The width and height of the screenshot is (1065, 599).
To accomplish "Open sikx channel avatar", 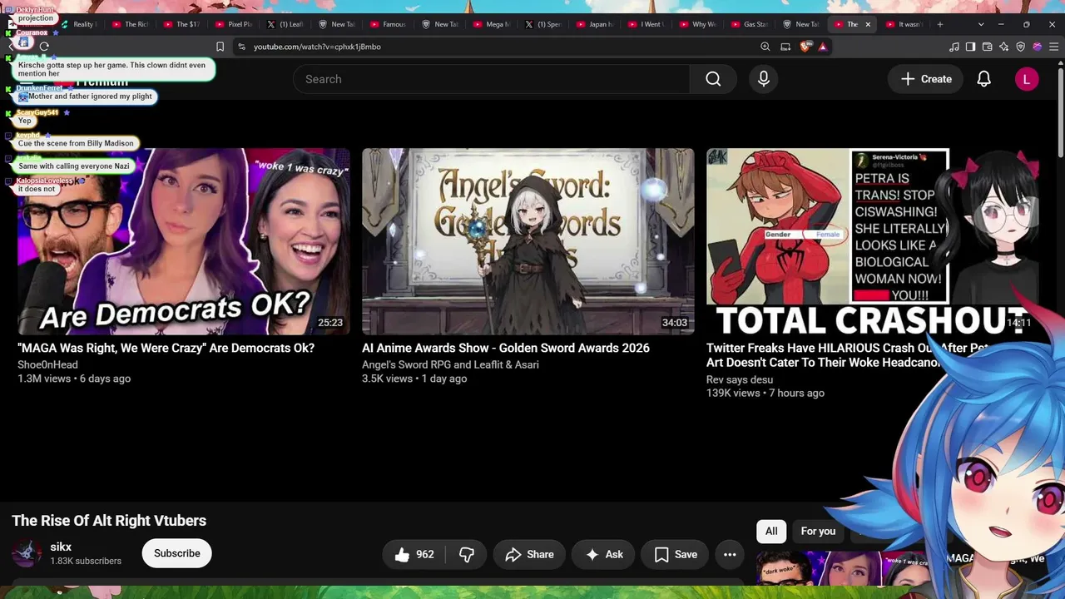I will click(x=27, y=553).
